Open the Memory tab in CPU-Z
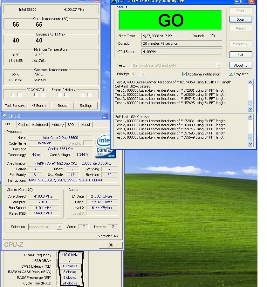The image size is (267, 287). (58, 125)
